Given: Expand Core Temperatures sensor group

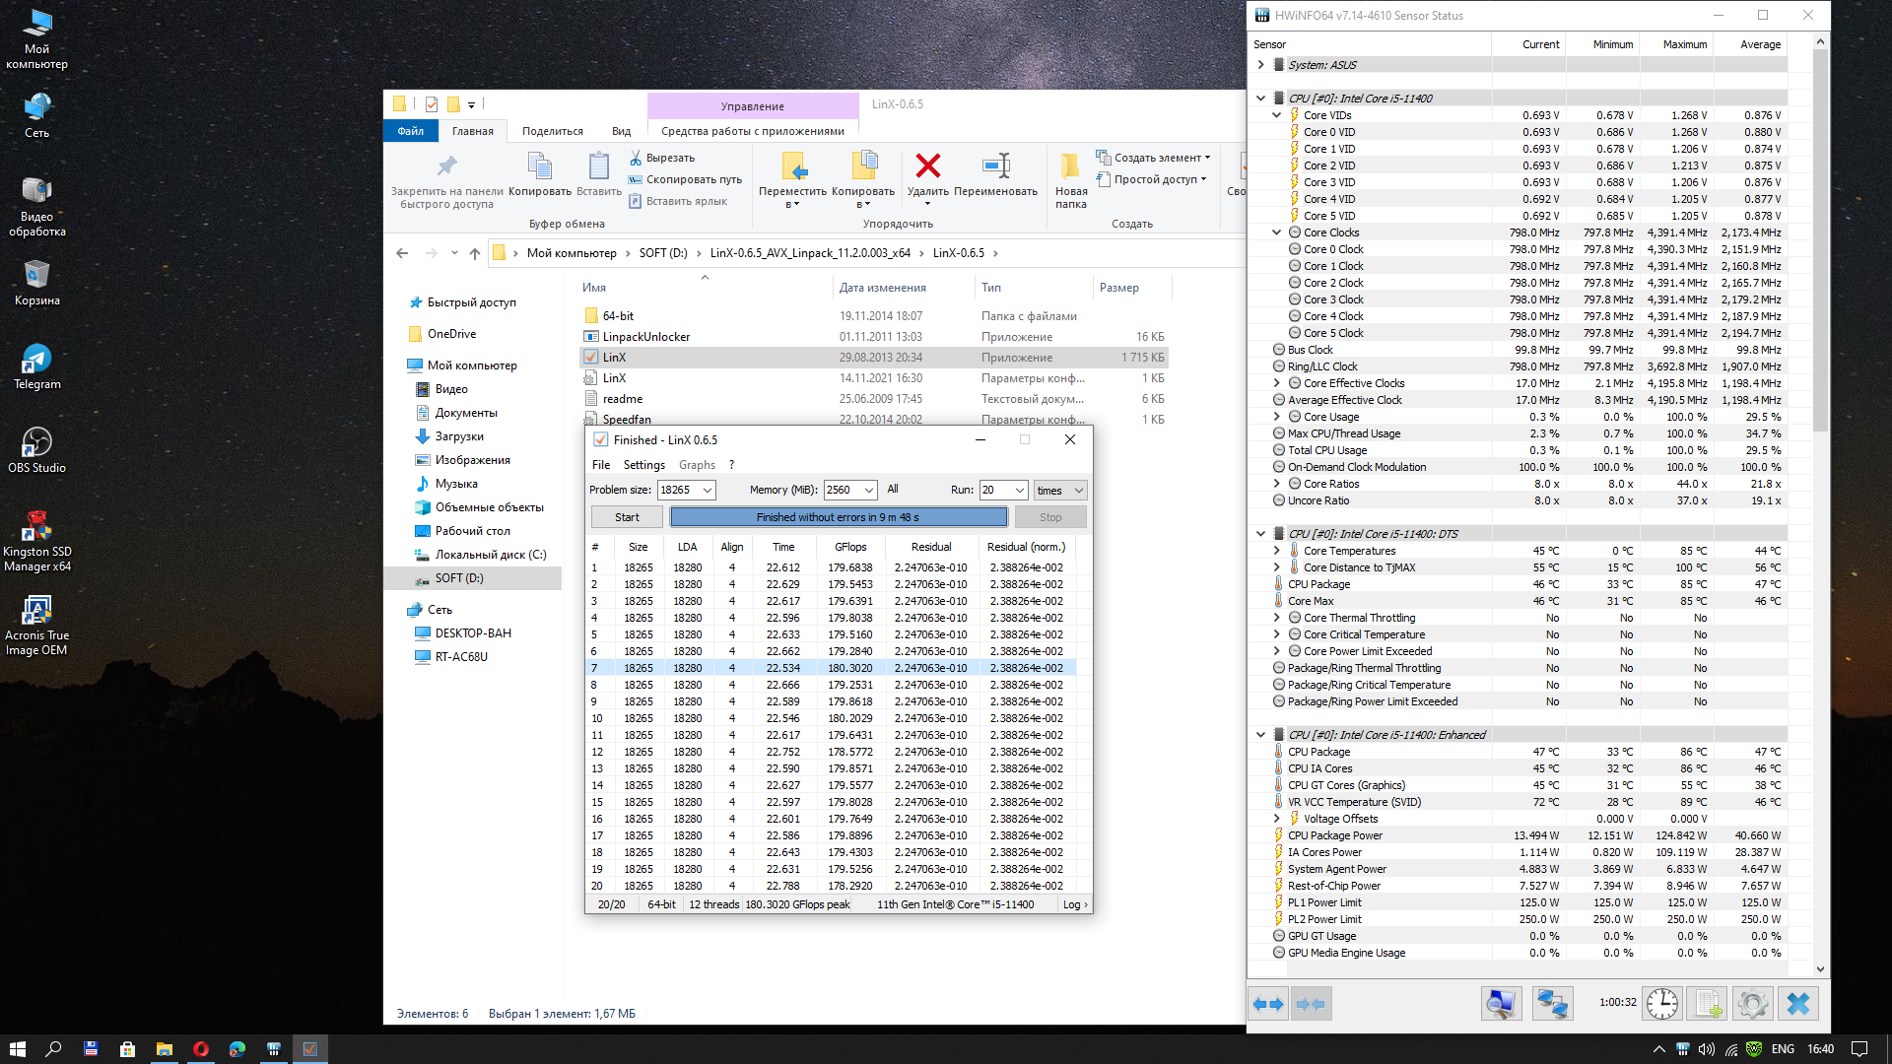Looking at the screenshot, I should 1276,551.
